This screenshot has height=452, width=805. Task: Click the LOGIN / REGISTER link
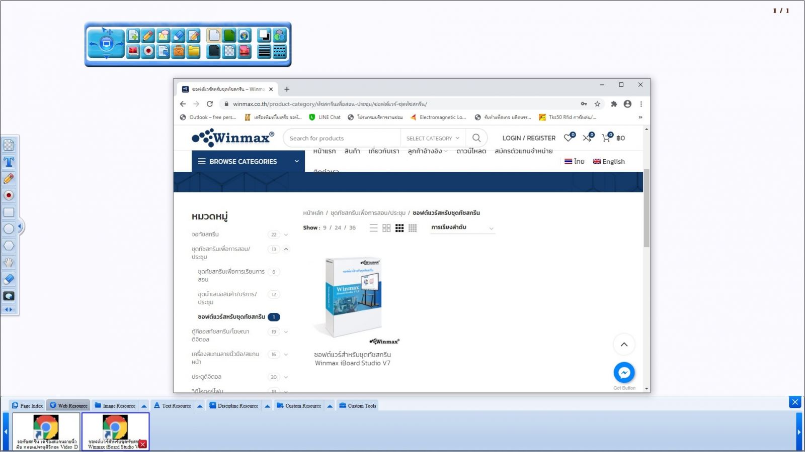click(529, 138)
